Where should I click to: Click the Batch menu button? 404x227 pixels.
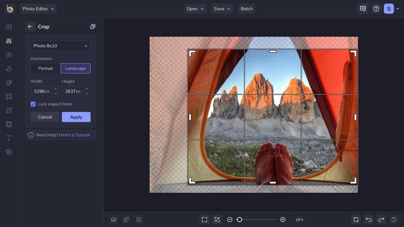247,9
